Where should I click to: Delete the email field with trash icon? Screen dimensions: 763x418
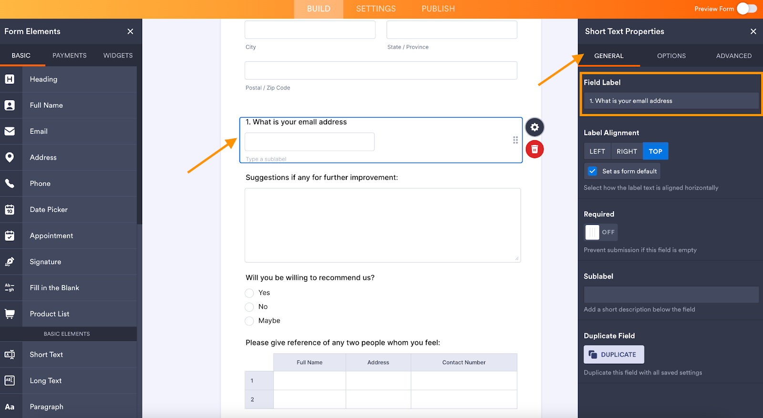pos(535,149)
